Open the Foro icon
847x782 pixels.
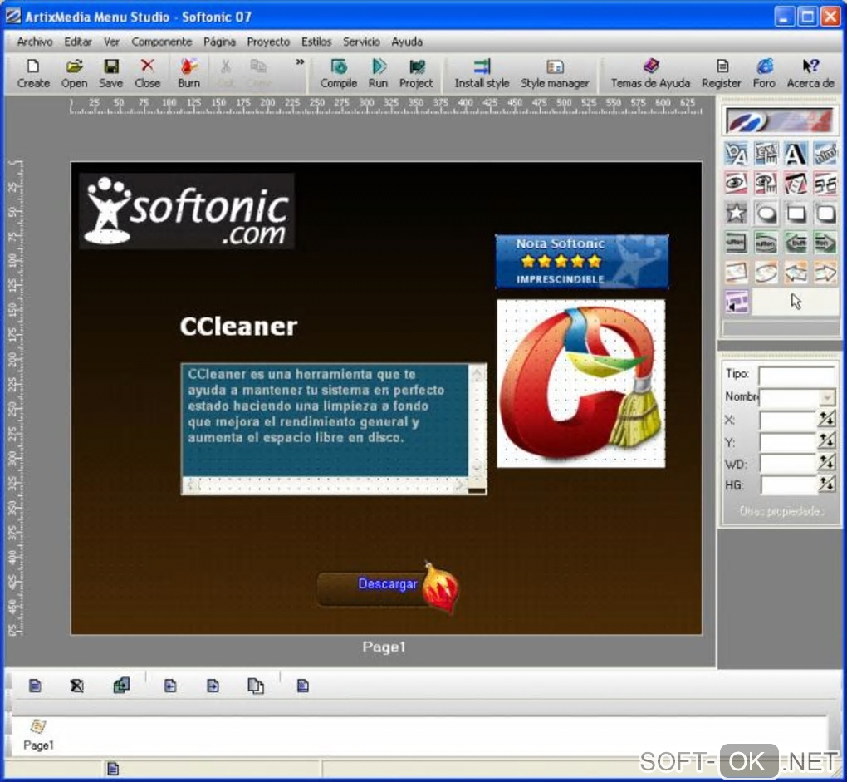[x=764, y=73]
